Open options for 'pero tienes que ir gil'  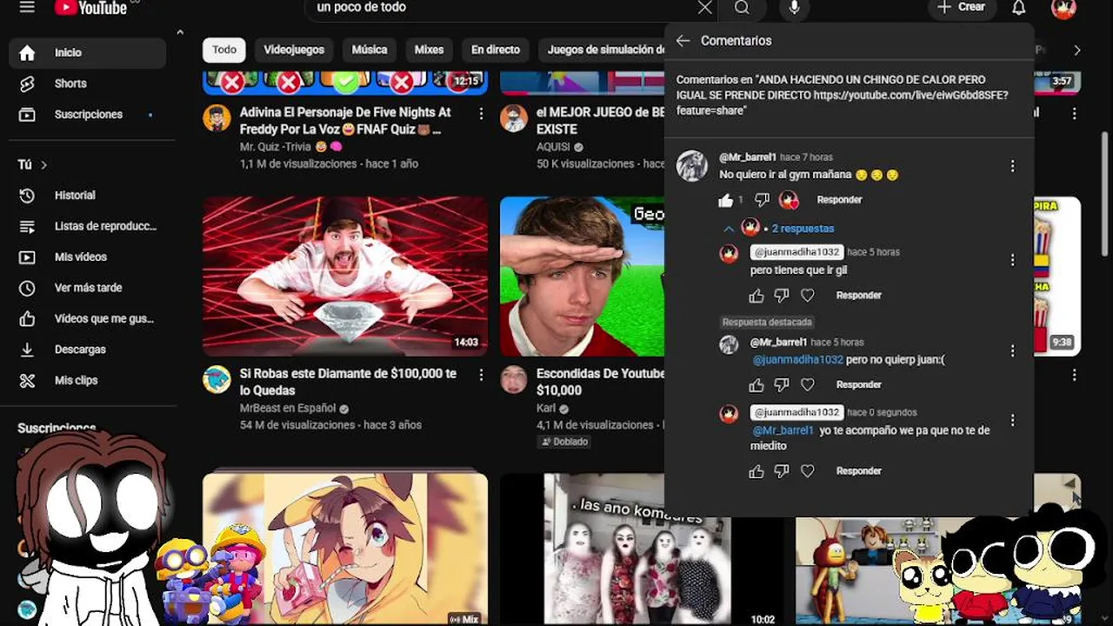1012,260
